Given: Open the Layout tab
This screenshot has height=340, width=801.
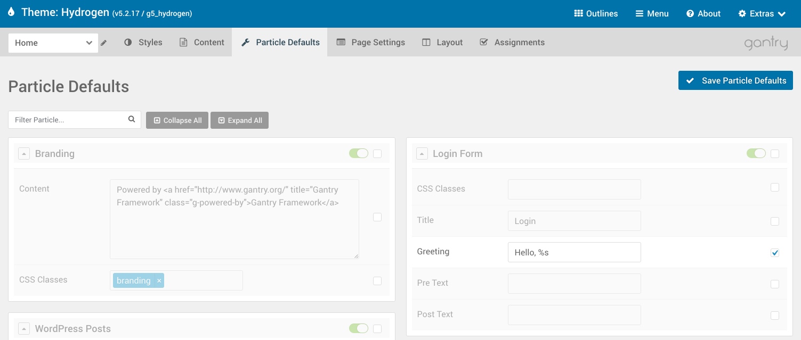Looking at the screenshot, I should point(442,43).
